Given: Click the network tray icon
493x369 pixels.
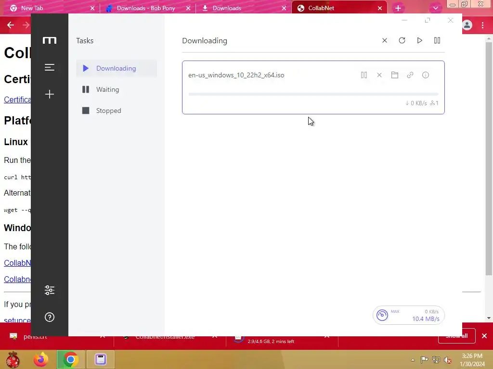Looking at the screenshot, I should tap(436, 359).
